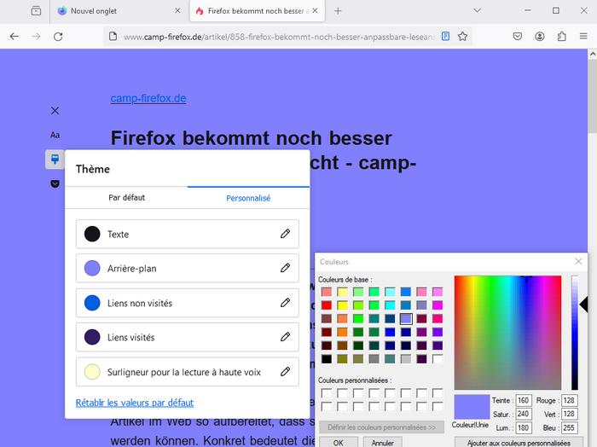Edit the Texte color with pencil icon

[x=285, y=234]
